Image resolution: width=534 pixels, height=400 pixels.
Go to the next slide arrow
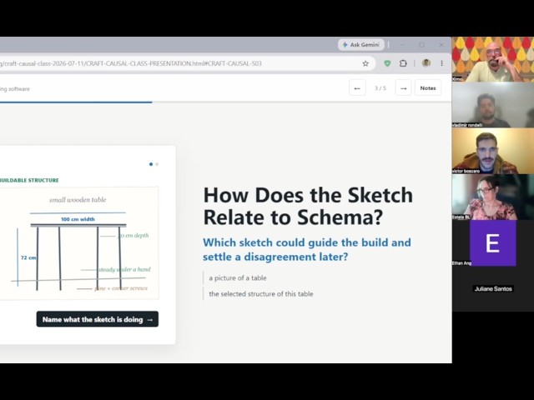(x=403, y=88)
